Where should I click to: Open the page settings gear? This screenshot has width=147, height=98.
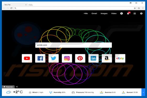pyautogui.click(x=141, y=14)
